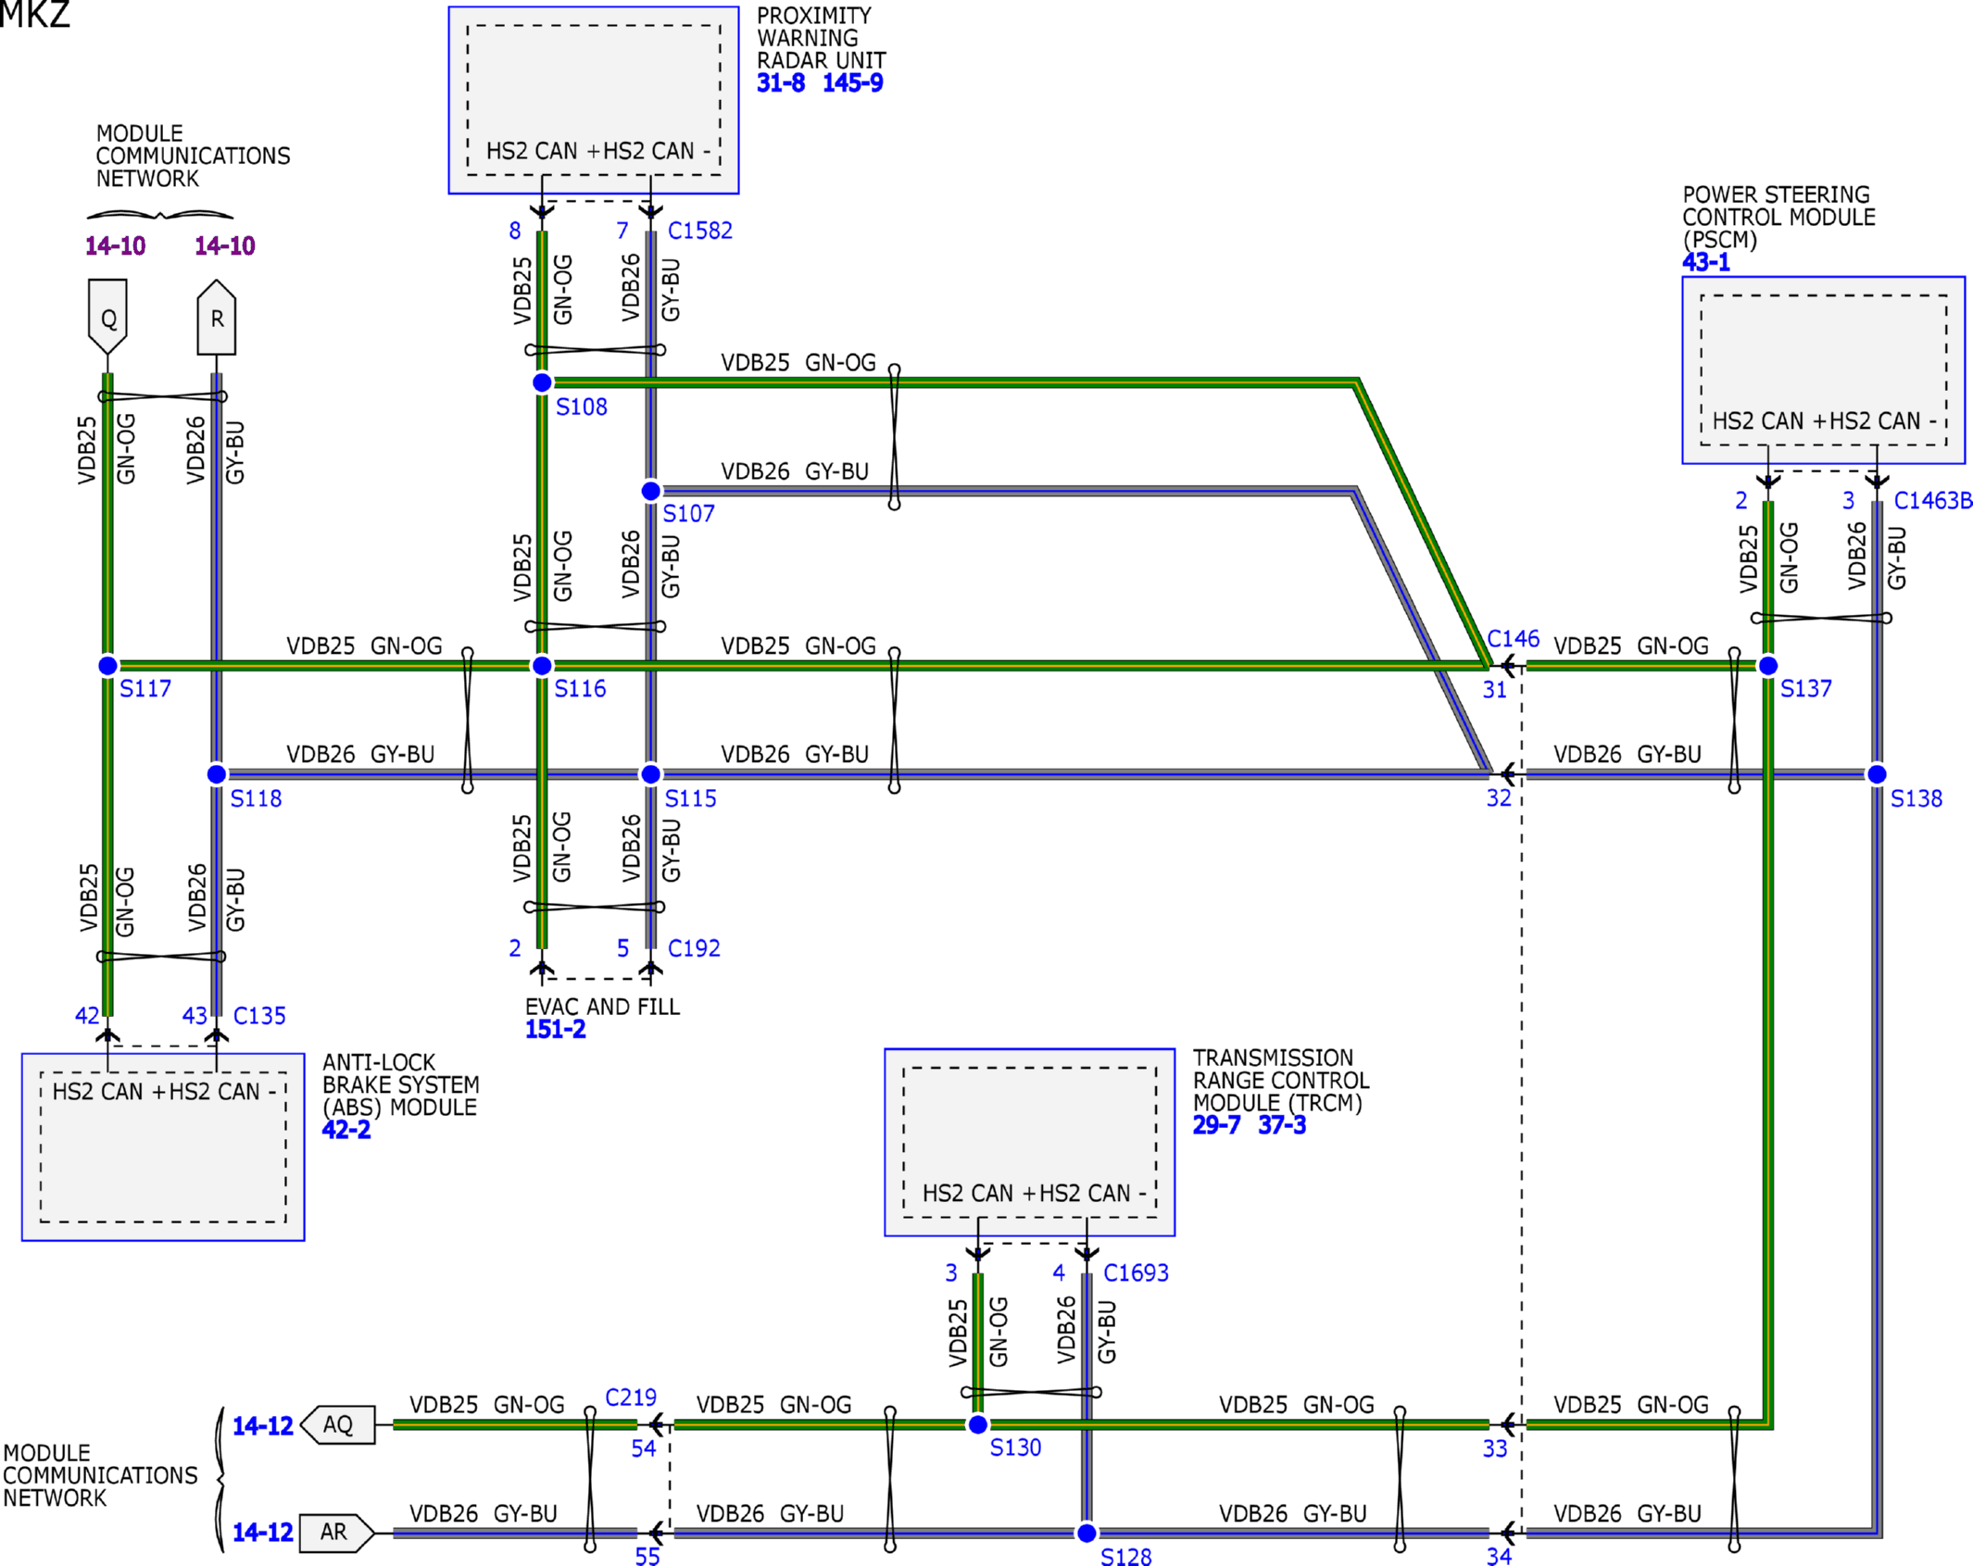Click pin number 7 at C1582
The width and height of the screenshot is (1973, 1566).
click(622, 231)
